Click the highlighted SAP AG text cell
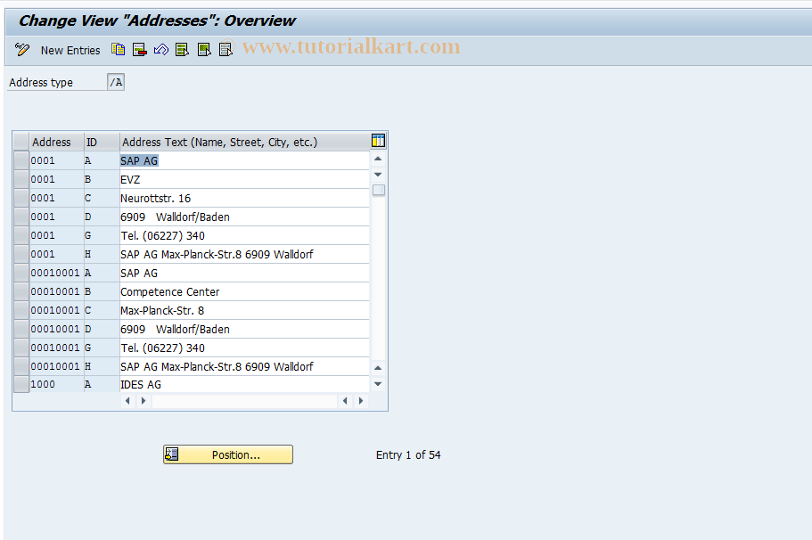Viewport: 812px width, 540px height. 244,160
